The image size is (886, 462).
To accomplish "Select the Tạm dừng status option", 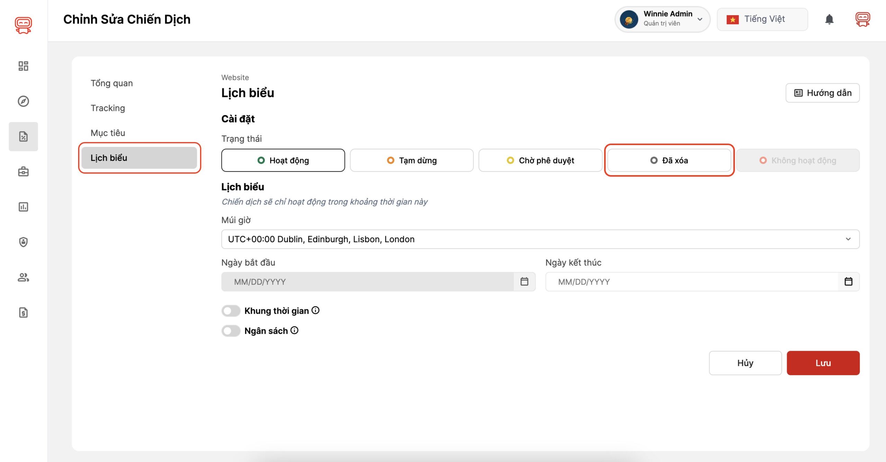I will tap(412, 160).
